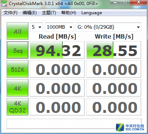Start the 4K test
This screenshot has height=134, width=148.
(17, 88)
